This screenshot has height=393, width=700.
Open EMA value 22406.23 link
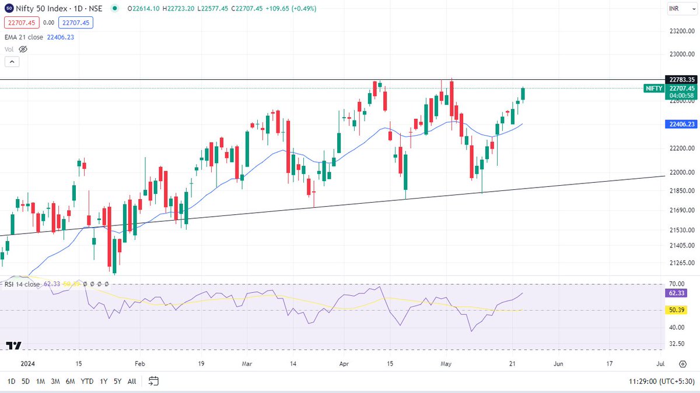[61, 37]
